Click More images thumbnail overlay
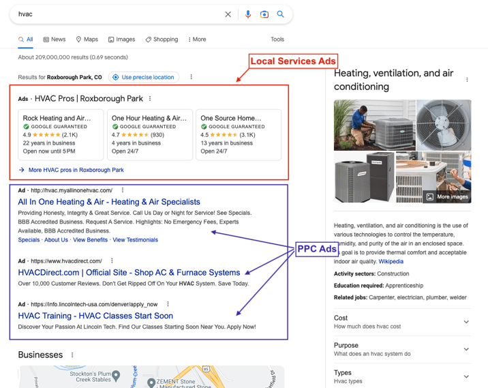This screenshot has width=488, height=388. pos(448,196)
